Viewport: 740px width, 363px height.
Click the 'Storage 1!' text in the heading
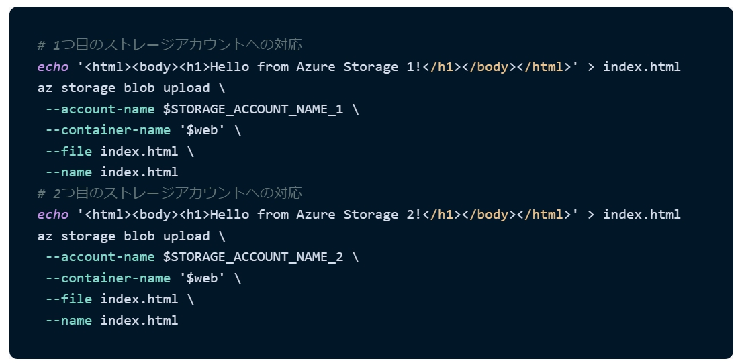[382, 66]
